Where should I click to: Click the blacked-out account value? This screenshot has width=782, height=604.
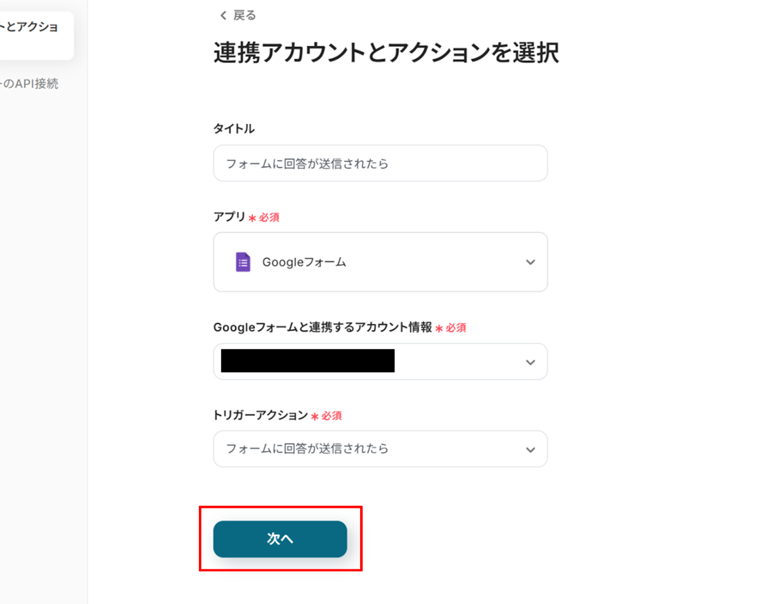[307, 361]
